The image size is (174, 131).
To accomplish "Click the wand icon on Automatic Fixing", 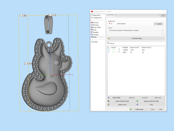I will point(109,39).
